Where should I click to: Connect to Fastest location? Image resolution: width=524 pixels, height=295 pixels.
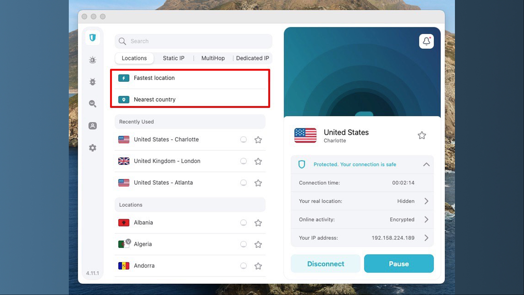coord(190,78)
